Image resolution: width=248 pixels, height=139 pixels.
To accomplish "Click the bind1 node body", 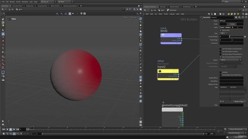I will tap(171, 39).
